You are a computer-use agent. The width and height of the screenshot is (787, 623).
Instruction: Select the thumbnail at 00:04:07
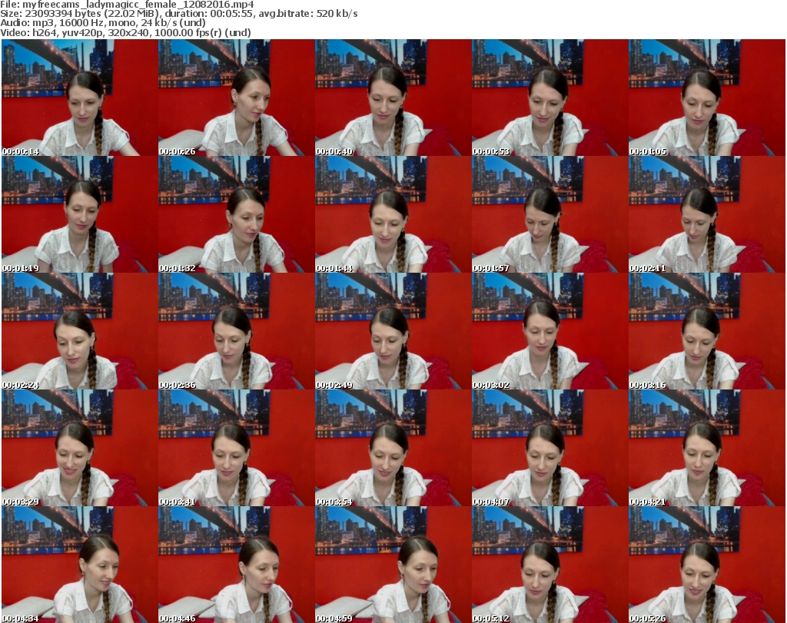coord(550,449)
